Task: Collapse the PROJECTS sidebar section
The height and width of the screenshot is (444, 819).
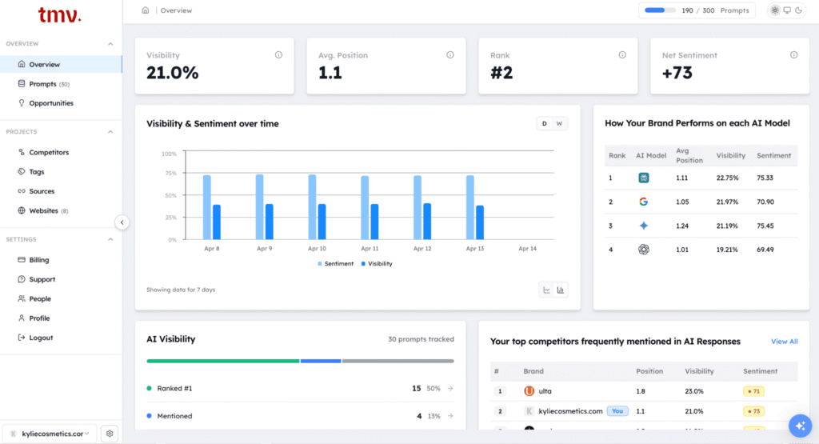Action: tap(110, 132)
